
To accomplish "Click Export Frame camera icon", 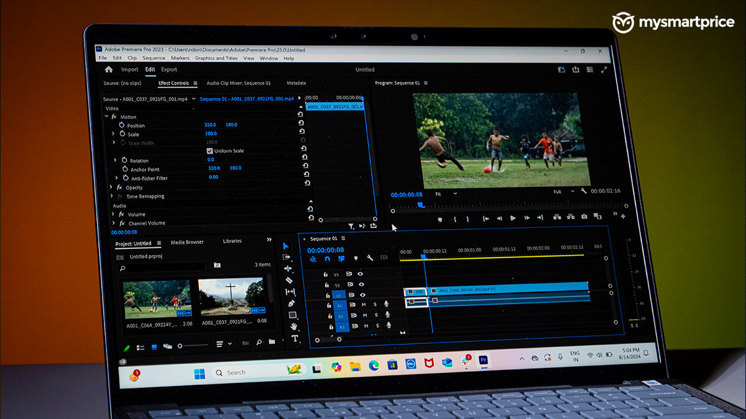I will 584,217.
